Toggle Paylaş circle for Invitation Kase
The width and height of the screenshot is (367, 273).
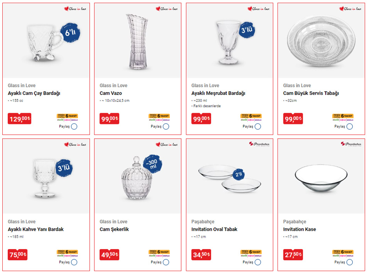pyautogui.click(x=350, y=262)
